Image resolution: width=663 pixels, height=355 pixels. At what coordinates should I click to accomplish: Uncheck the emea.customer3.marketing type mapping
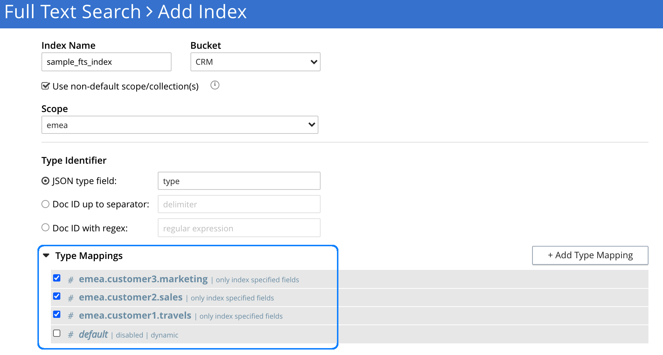click(57, 278)
